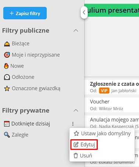The width and height of the screenshot is (139, 167).
Task: Click sender name Jan Jabłoński
Action: (124, 91)
